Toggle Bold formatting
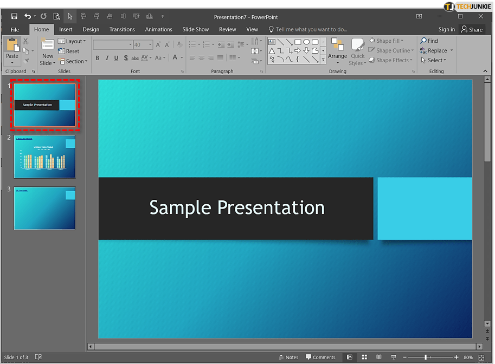495x364 pixels. point(98,58)
